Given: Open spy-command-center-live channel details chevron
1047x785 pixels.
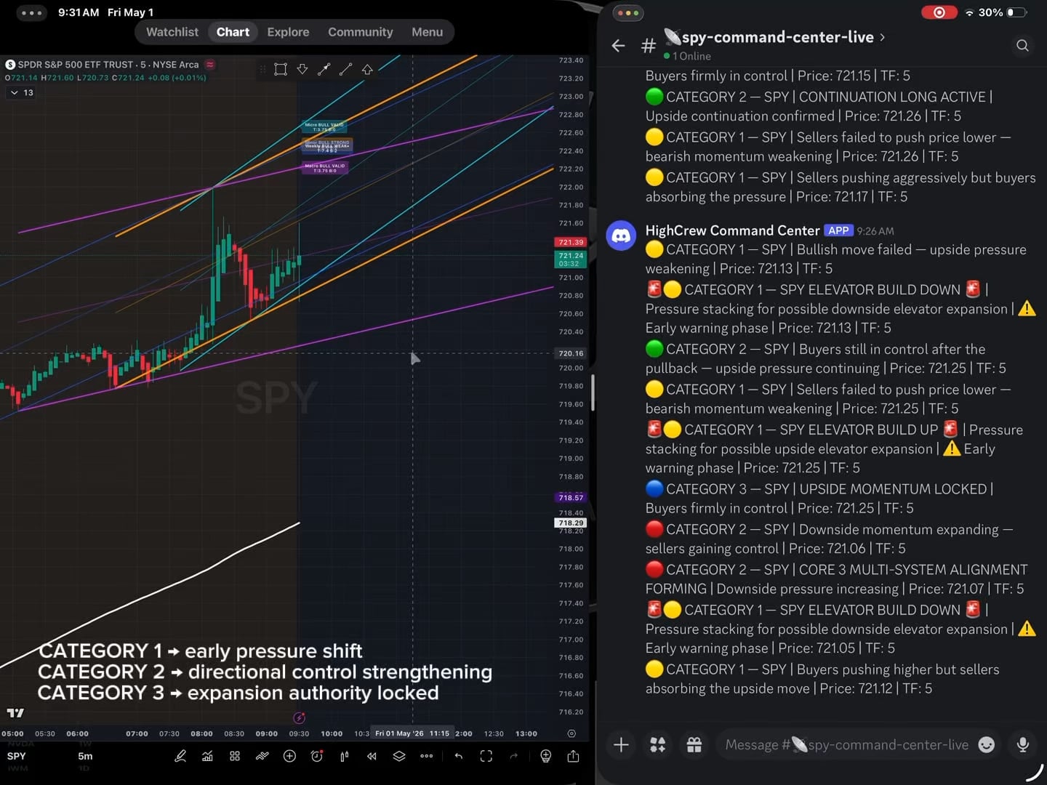Looking at the screenshot, I should [883, 36].
